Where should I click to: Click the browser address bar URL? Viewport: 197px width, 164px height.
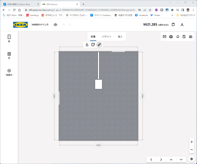click(x=82, y=10)
